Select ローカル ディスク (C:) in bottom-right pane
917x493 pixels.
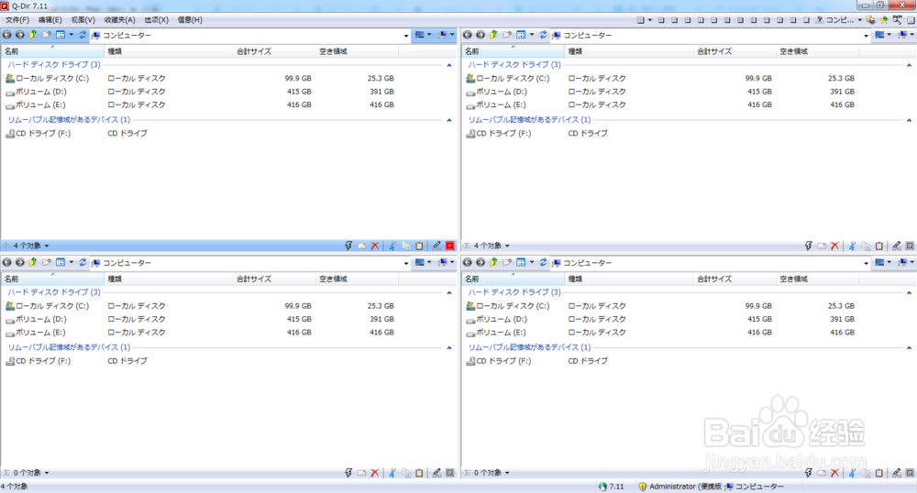point(508,306)
